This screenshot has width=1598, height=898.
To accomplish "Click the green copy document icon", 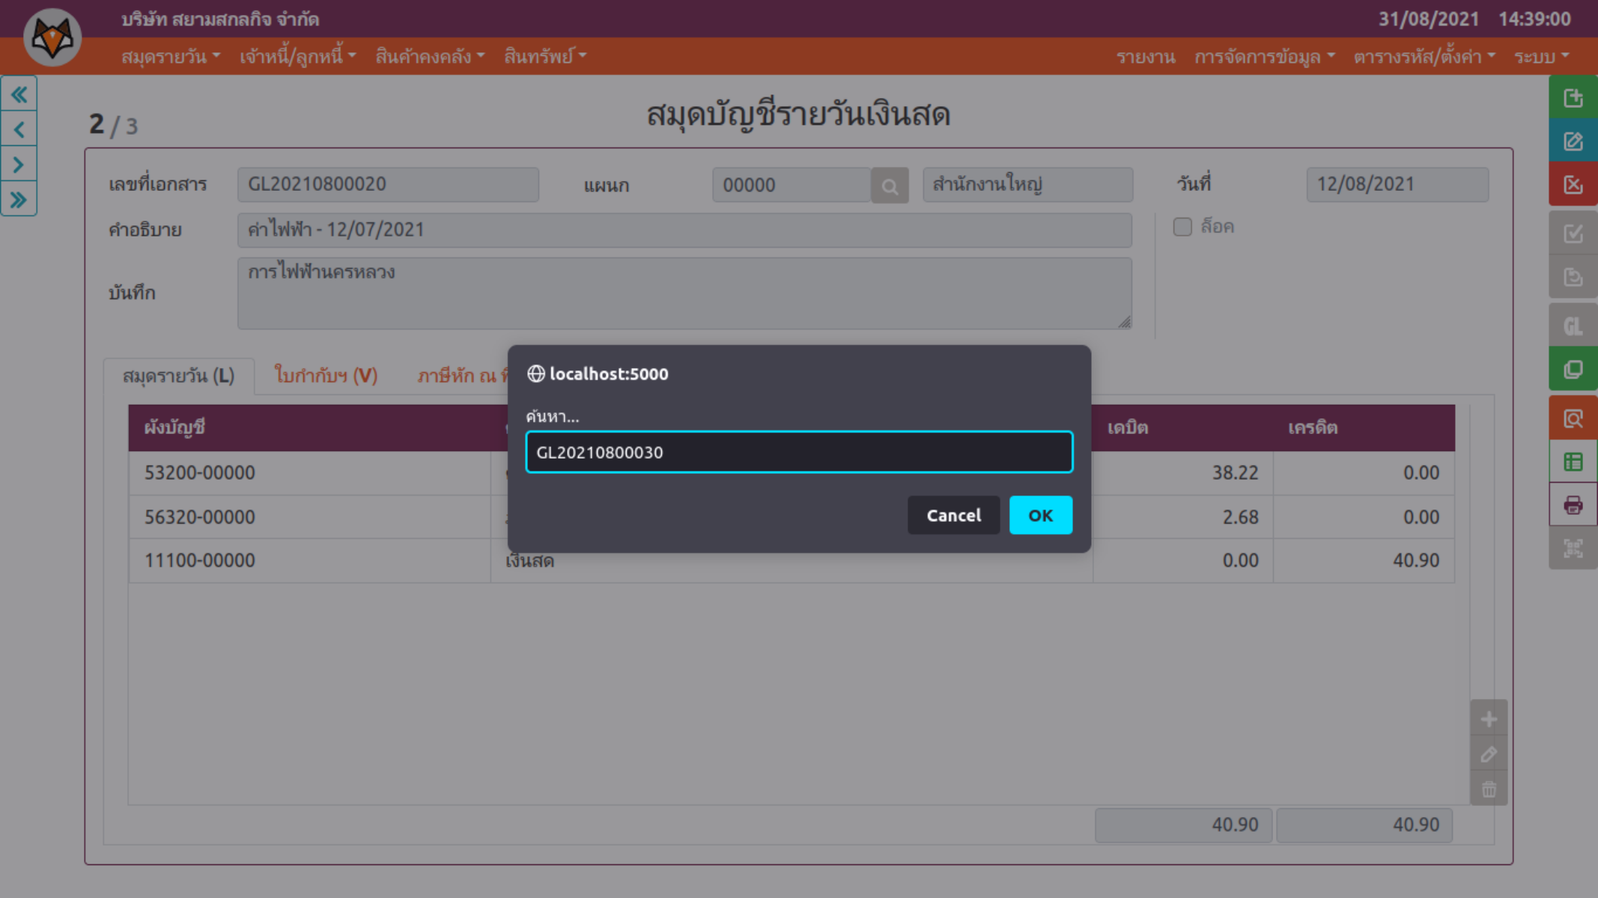I will point(1573,369).
